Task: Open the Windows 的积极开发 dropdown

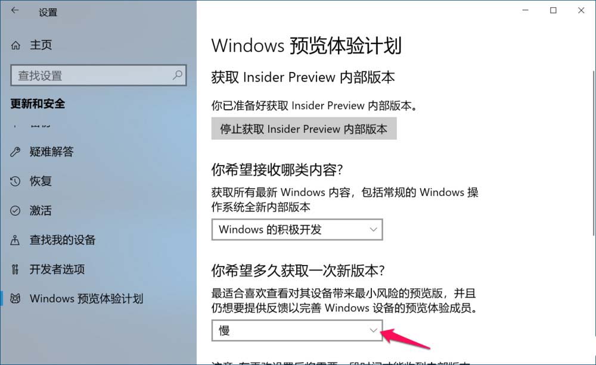Action: click(x=297, y=229)
